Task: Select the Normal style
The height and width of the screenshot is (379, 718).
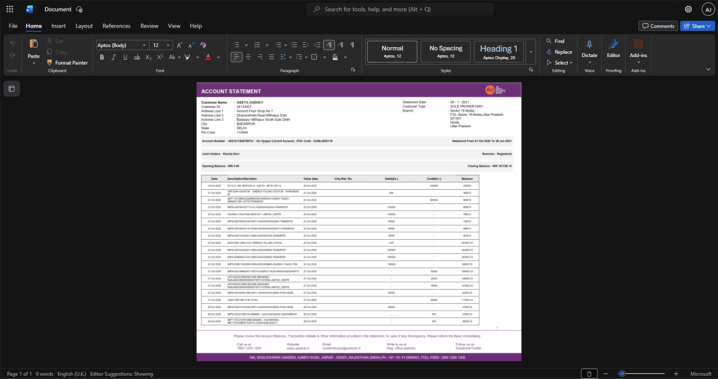Action: [x=392, y=52]
